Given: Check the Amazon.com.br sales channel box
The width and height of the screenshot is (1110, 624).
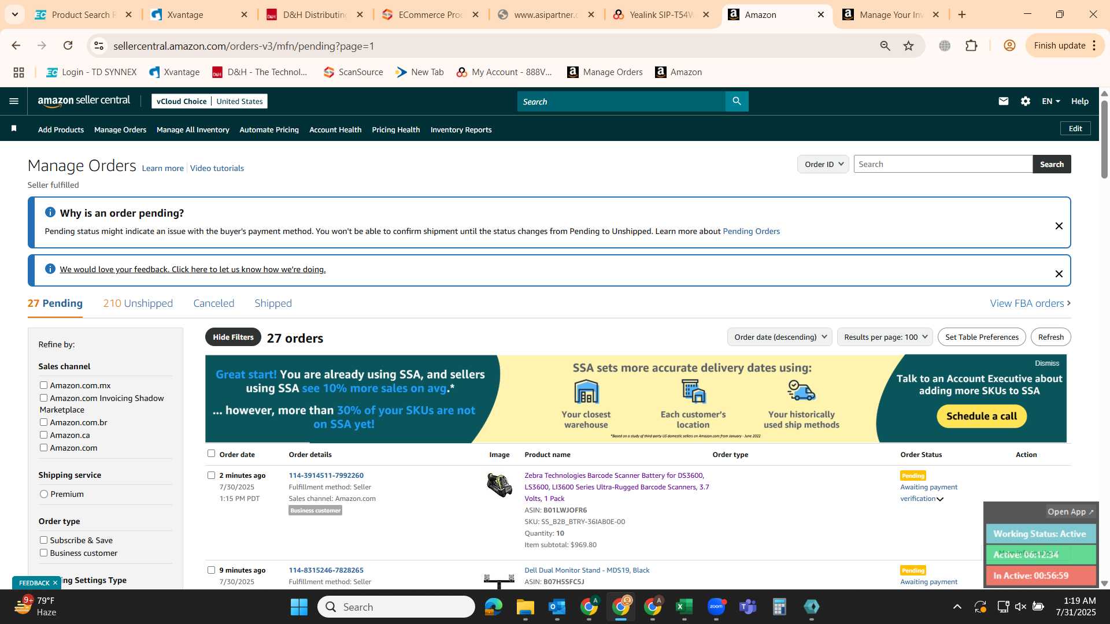Looking at the screenshot, I should (43, 422).
